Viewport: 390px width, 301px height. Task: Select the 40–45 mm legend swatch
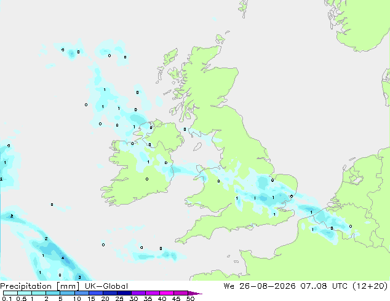click(167, 293)
